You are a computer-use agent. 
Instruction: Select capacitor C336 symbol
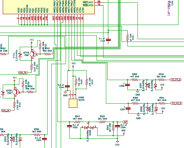click(x=127, y=85)
